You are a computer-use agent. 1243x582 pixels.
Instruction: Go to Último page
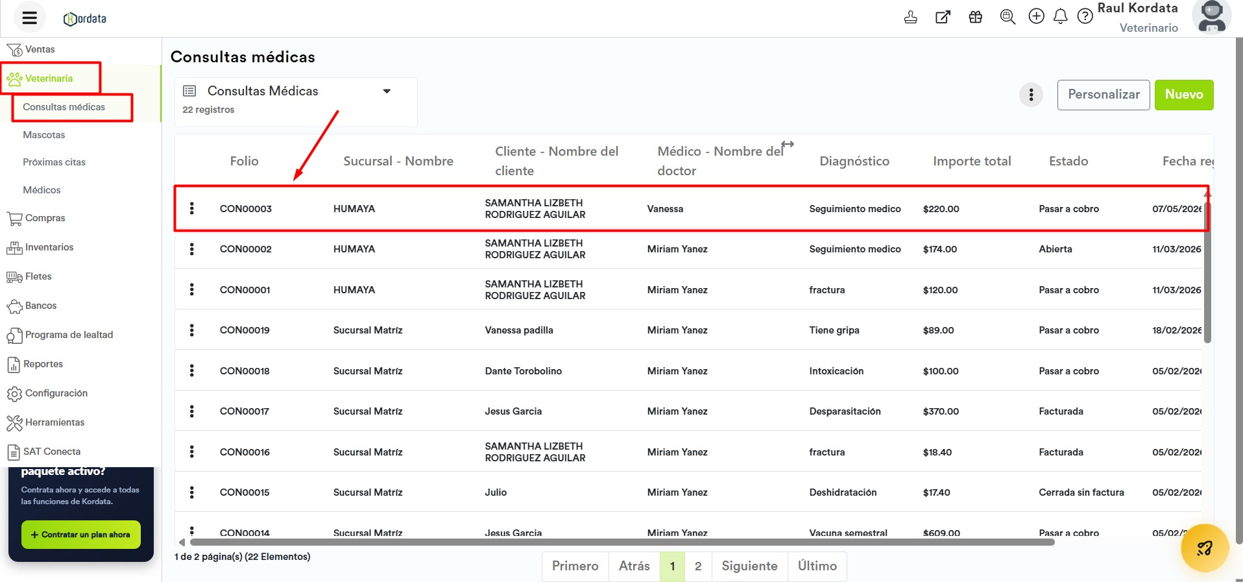pyautogui.click(x=817, y=566)
